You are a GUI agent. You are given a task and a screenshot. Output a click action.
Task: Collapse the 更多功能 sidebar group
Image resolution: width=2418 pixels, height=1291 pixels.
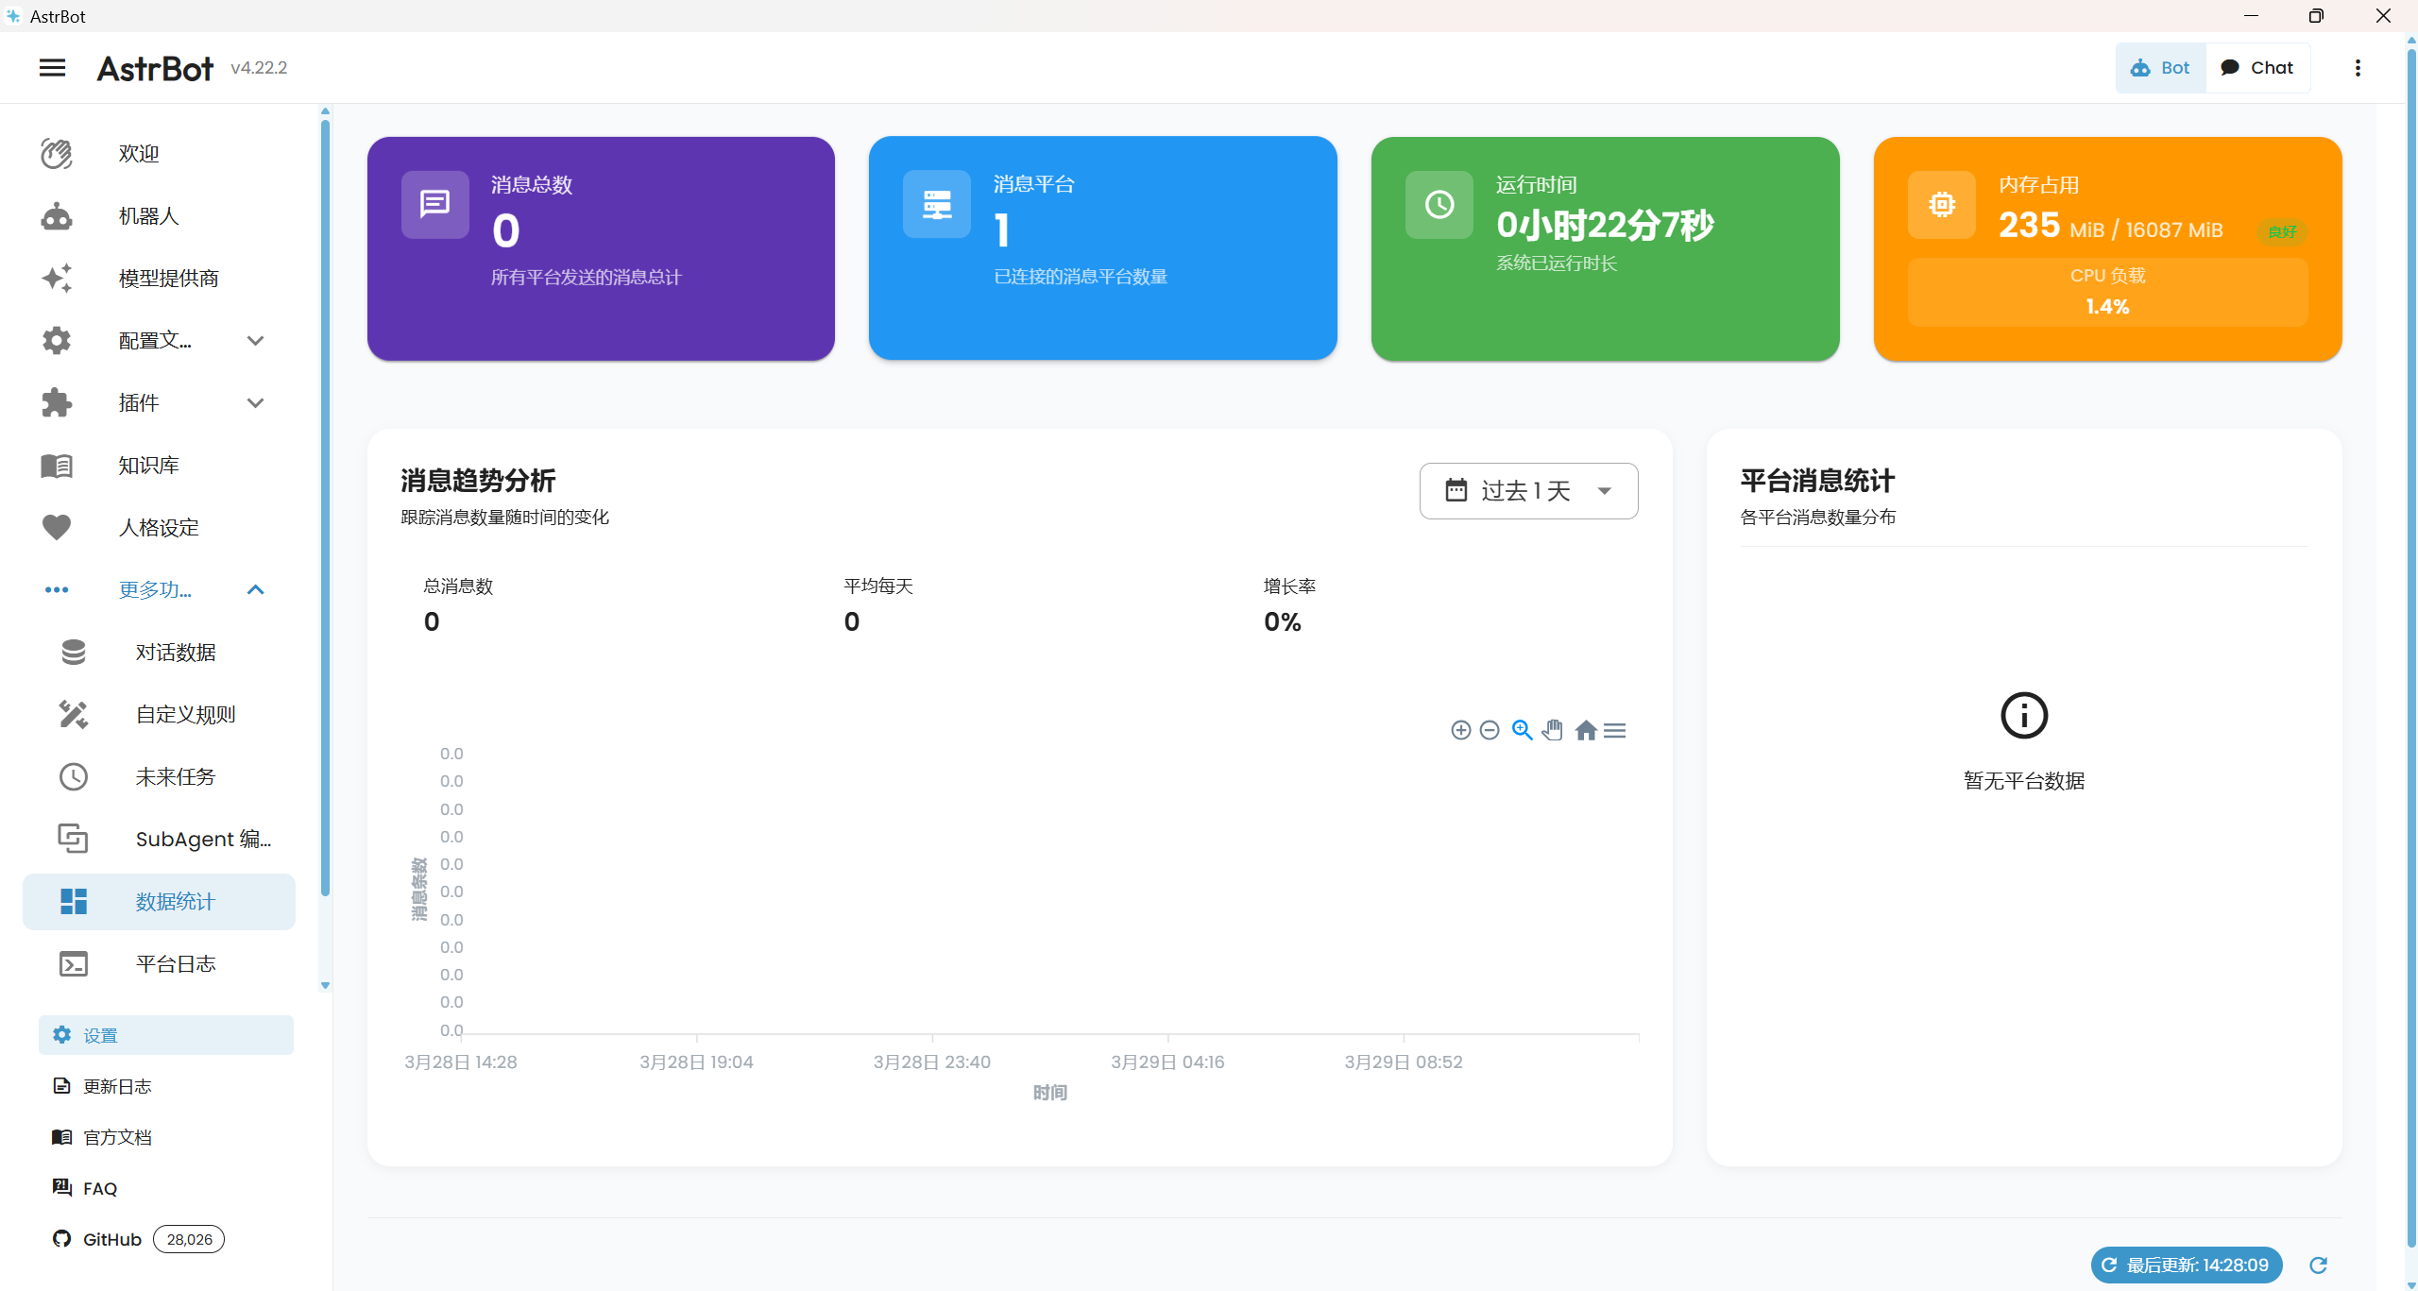pyautogui.click(x=156, y=589)
